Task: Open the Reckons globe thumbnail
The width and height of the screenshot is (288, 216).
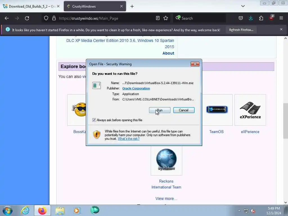Action: (x=166, y=160)
